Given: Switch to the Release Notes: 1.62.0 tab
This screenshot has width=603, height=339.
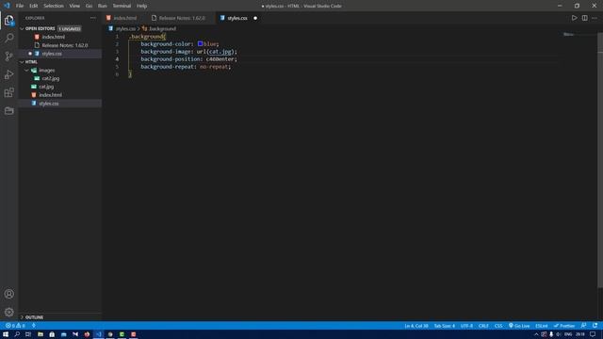Looking at the screenshot, I should pos(182,18).
